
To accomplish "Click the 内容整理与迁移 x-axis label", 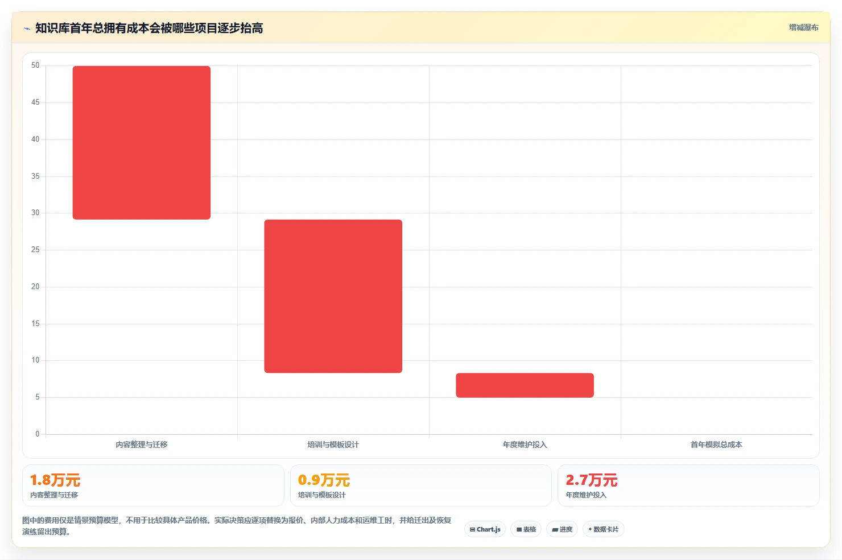I will [142, 444].
